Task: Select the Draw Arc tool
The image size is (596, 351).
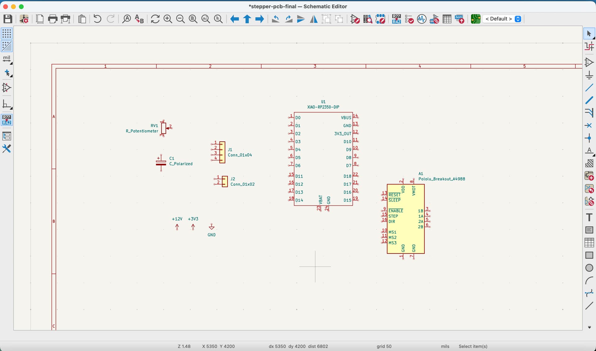Action: tap(589, 280)
